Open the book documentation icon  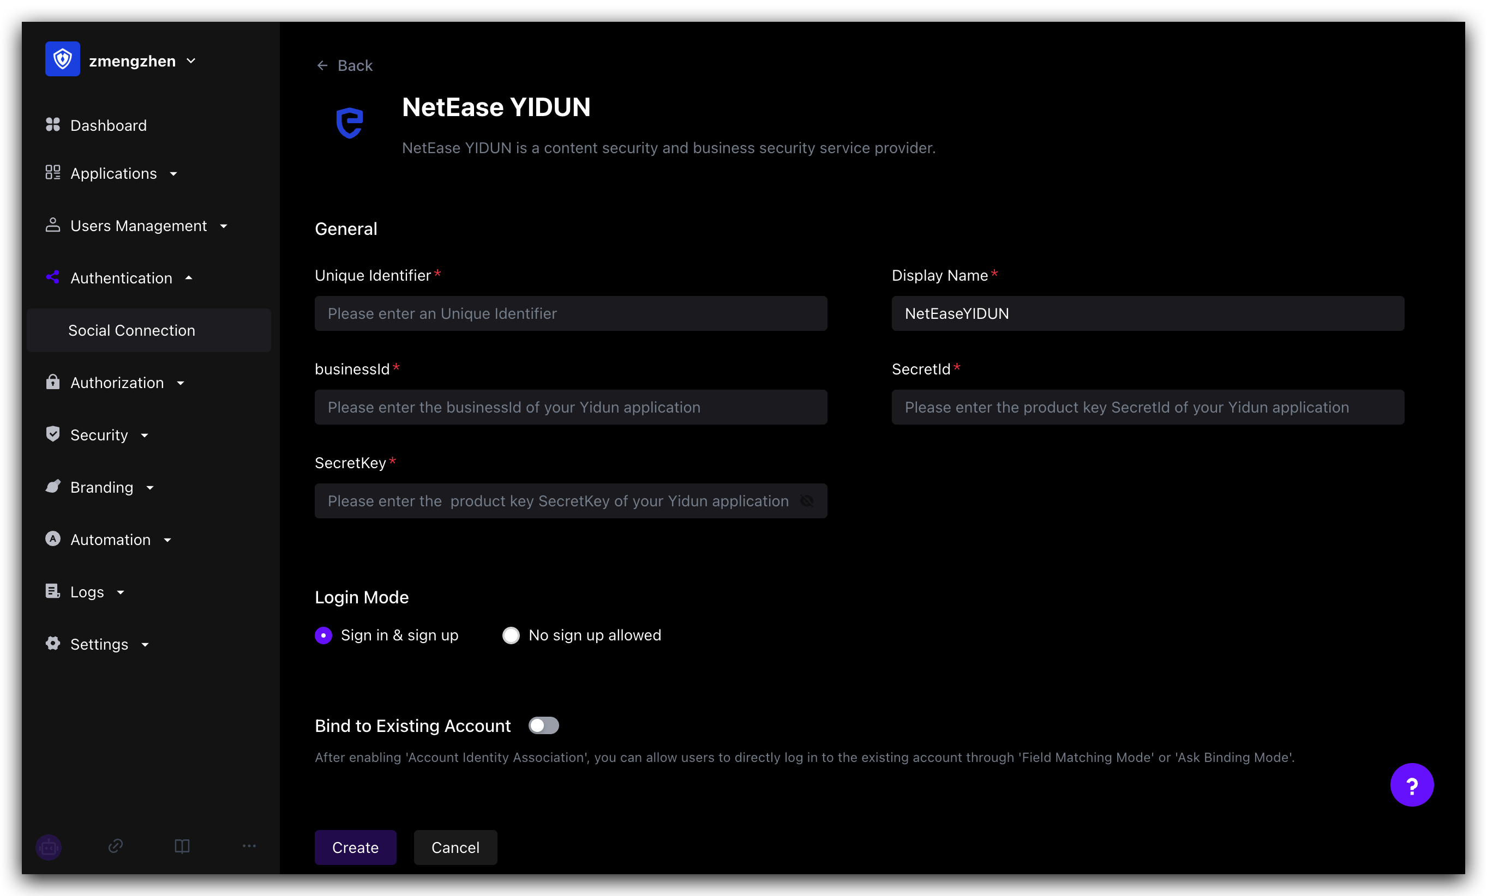182,846
